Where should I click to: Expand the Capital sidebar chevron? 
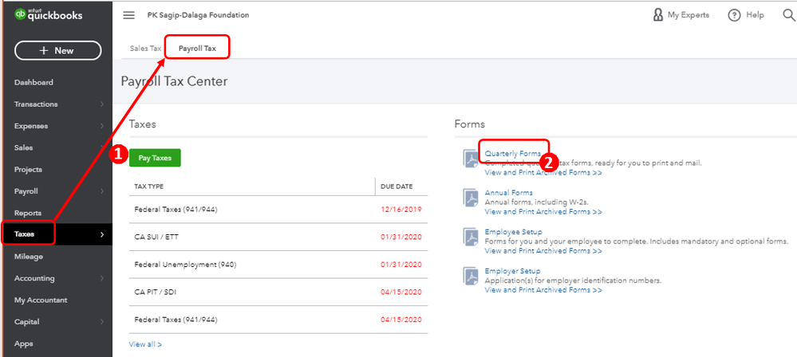click(102, 322)
